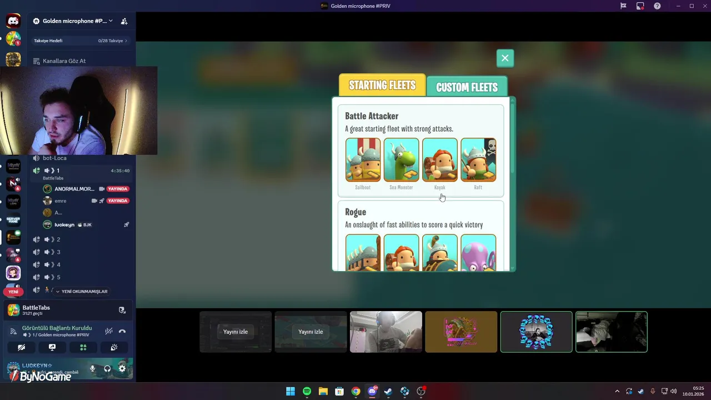Select the Sea Monster ship card
This screenshot has width=711, height=400.
(401, 160)
